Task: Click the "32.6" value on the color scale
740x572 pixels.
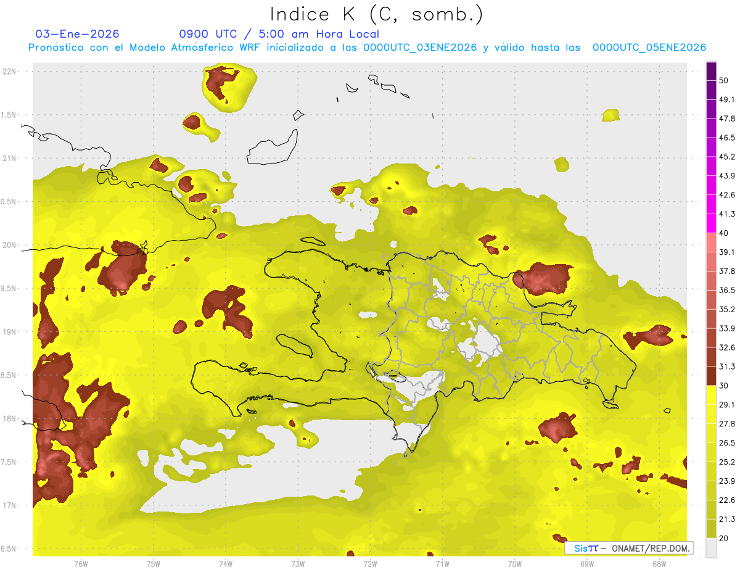Action: 726,347
